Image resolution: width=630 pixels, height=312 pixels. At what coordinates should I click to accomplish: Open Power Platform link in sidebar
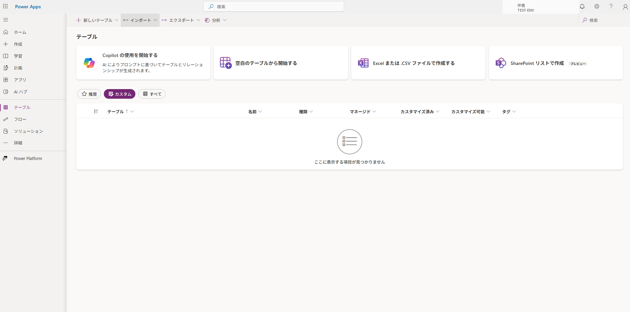(33, 158)
